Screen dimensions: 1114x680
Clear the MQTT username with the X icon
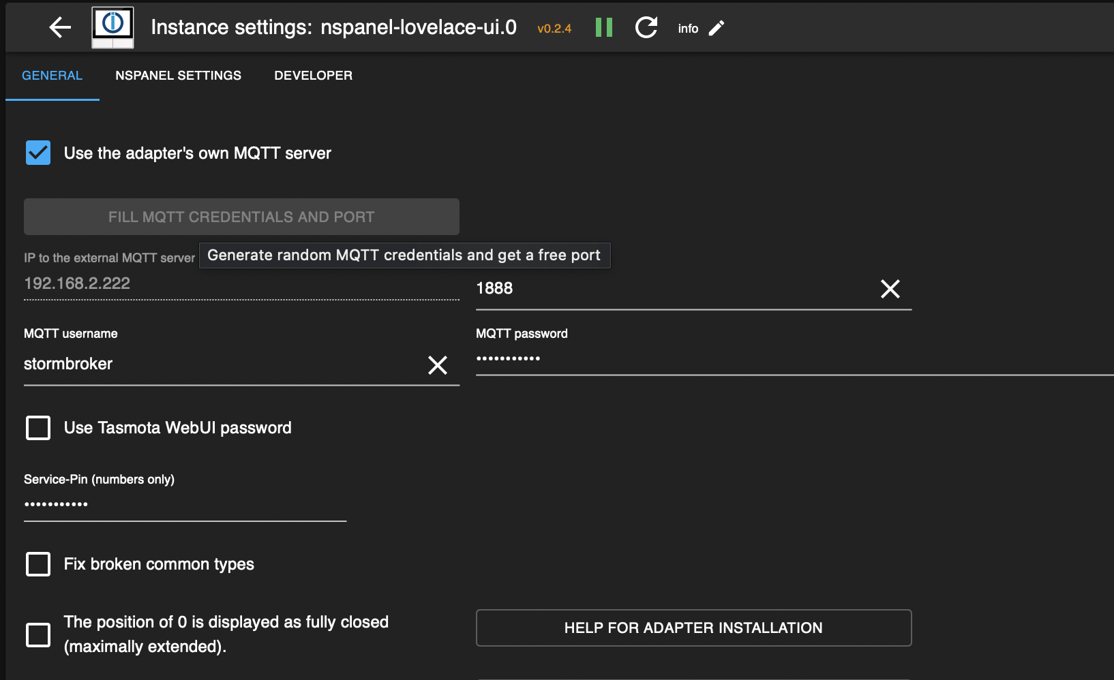(x=438, y=365)
